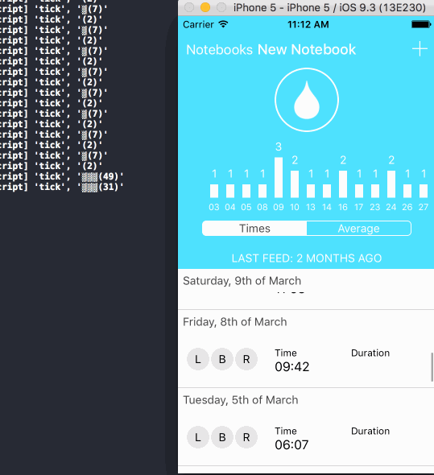Select the chart bar for day 27
The image size is (434, 475).
pyautogui.click(x=424, y=191)
